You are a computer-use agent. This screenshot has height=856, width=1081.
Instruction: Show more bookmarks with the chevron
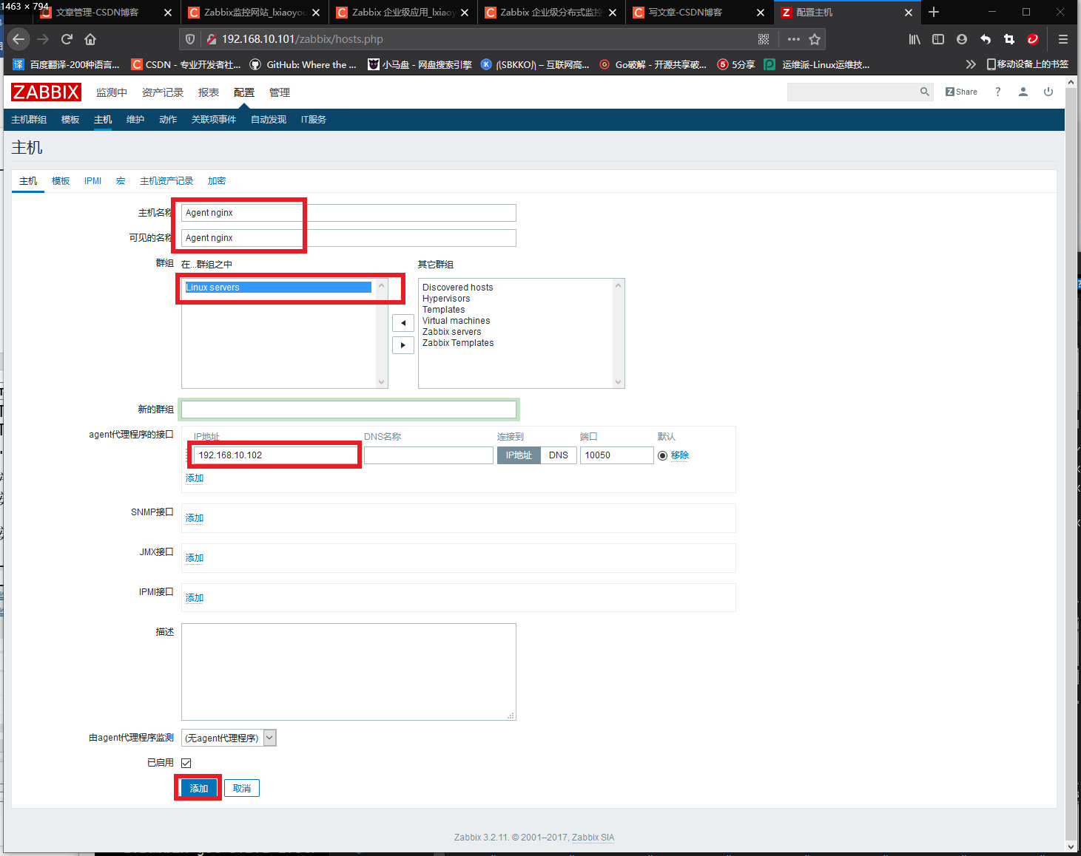pos(971,64)
